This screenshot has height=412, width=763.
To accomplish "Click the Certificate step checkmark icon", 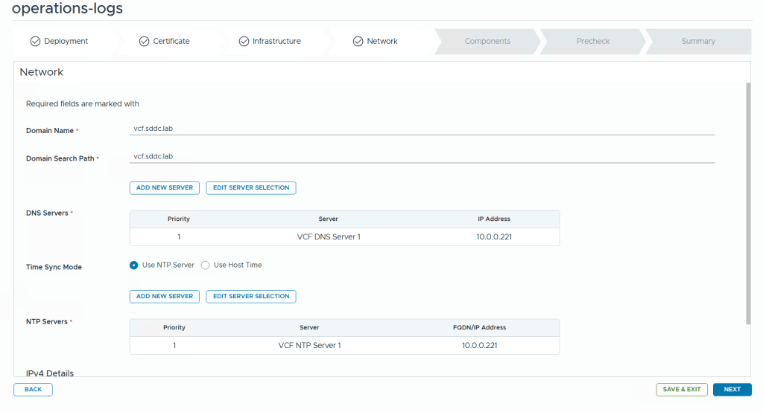I will click(x=145, y=42).
